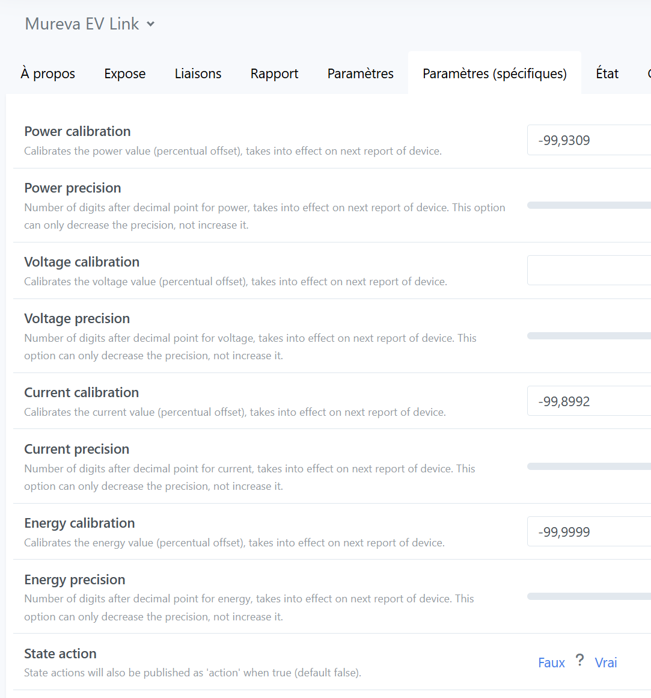Click the empty Voltage calibration field
This screenshot has width=651, height=698.
pos(589,270)
